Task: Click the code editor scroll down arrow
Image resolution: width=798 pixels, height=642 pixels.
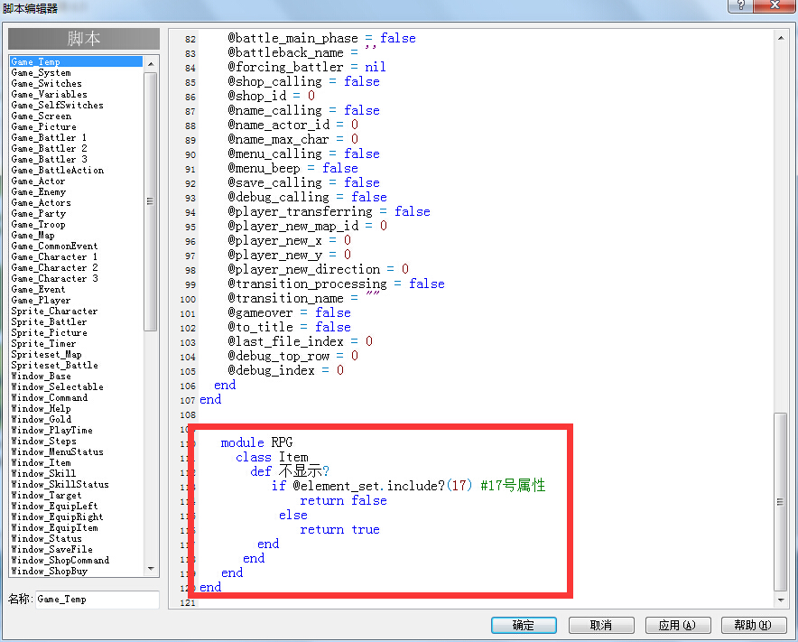Action: (781, 600)
